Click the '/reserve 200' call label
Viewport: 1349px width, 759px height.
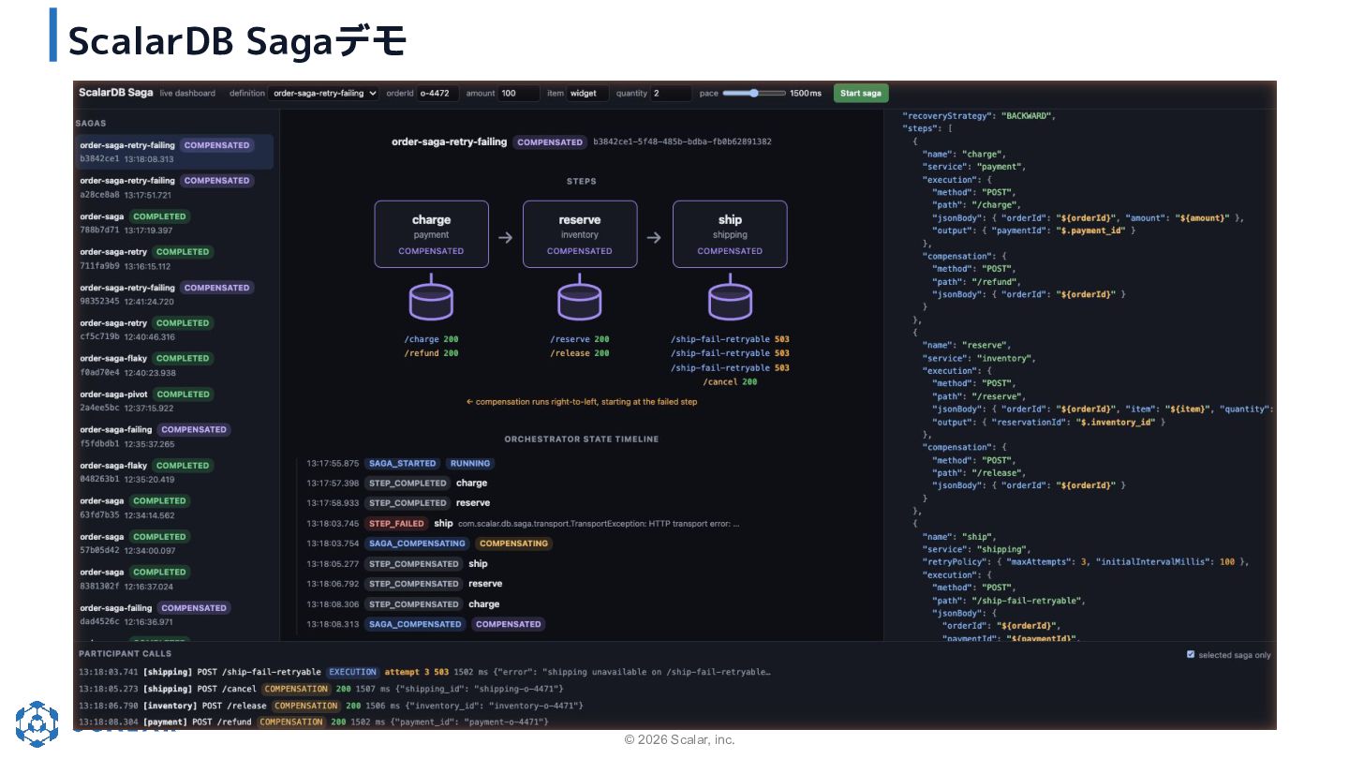(x=580, y=339)
